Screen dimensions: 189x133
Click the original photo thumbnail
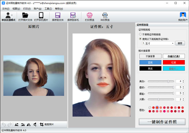tap(34, 75)
